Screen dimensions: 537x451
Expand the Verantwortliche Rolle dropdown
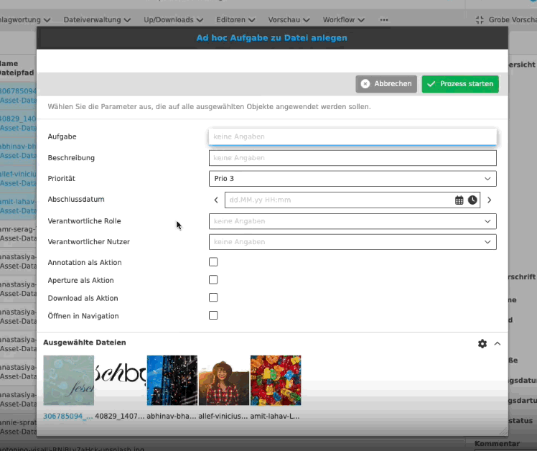point(352,221)
